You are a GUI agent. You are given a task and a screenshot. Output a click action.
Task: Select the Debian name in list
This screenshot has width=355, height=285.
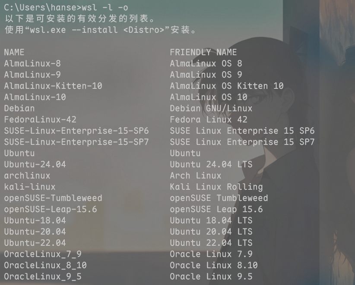19,108
